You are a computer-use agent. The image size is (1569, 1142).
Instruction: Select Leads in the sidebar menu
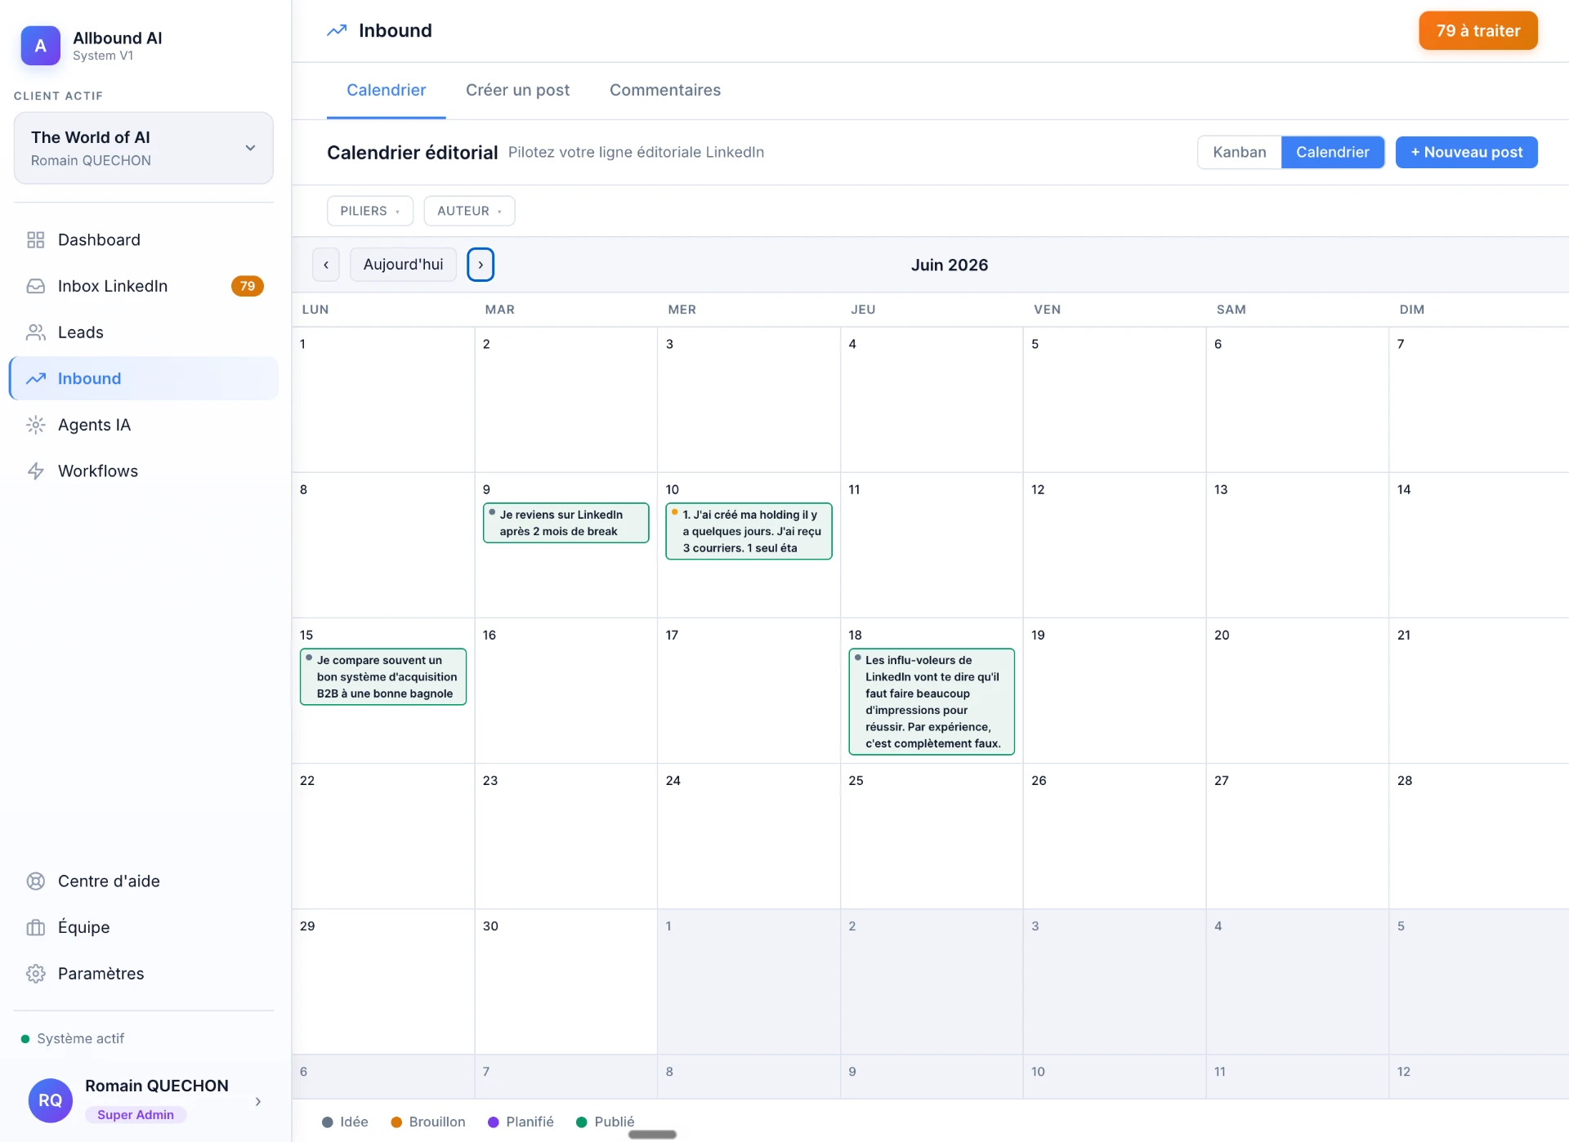[x=144, y=332]
